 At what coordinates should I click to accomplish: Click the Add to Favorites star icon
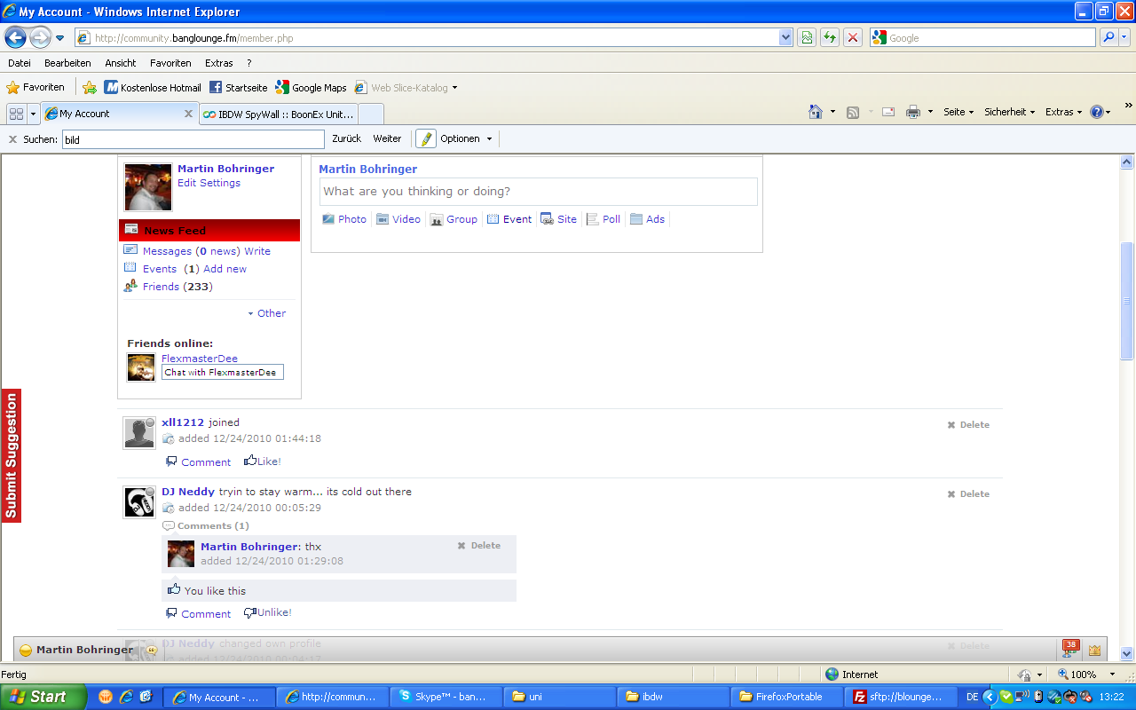point(90,87)
